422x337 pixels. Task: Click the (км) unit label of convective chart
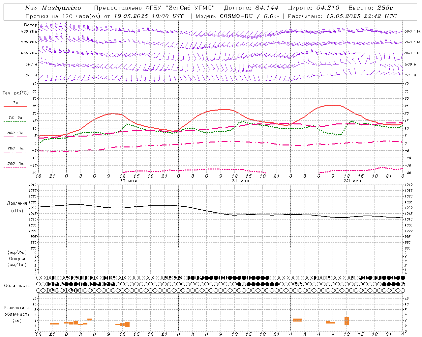[x=17, y=321]
